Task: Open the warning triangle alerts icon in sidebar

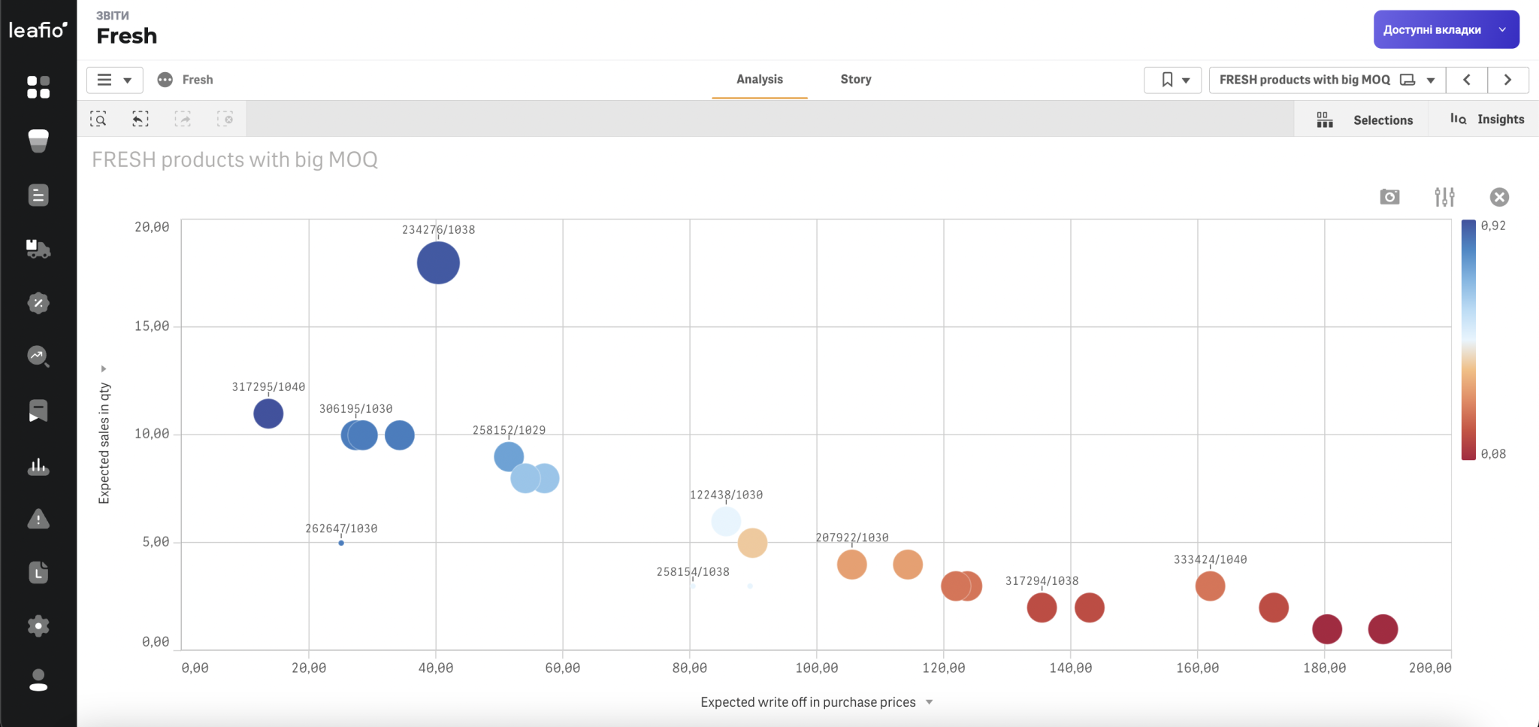Action: pos(38,519)
